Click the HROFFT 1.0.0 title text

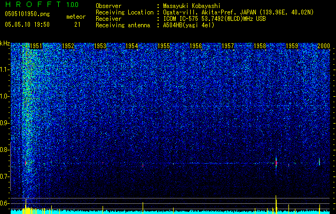coord(42,4)
